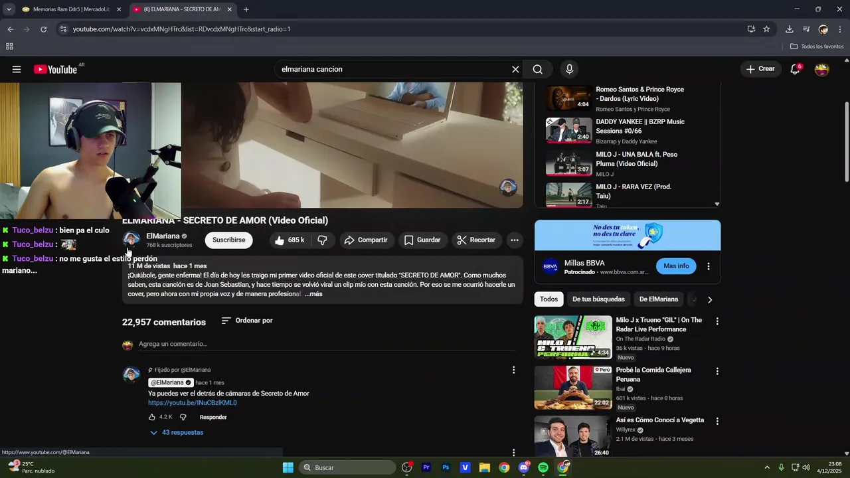
Task: Open the notifications bell
Action: click(795, 69)
